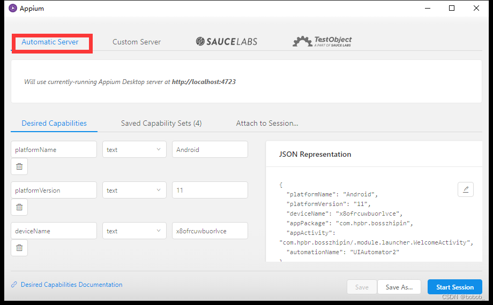Image resolution: width=493 pixels, height=305 pixels.
Task: Select the Sauce Labs server tab
Action: [x=226, y=41]
